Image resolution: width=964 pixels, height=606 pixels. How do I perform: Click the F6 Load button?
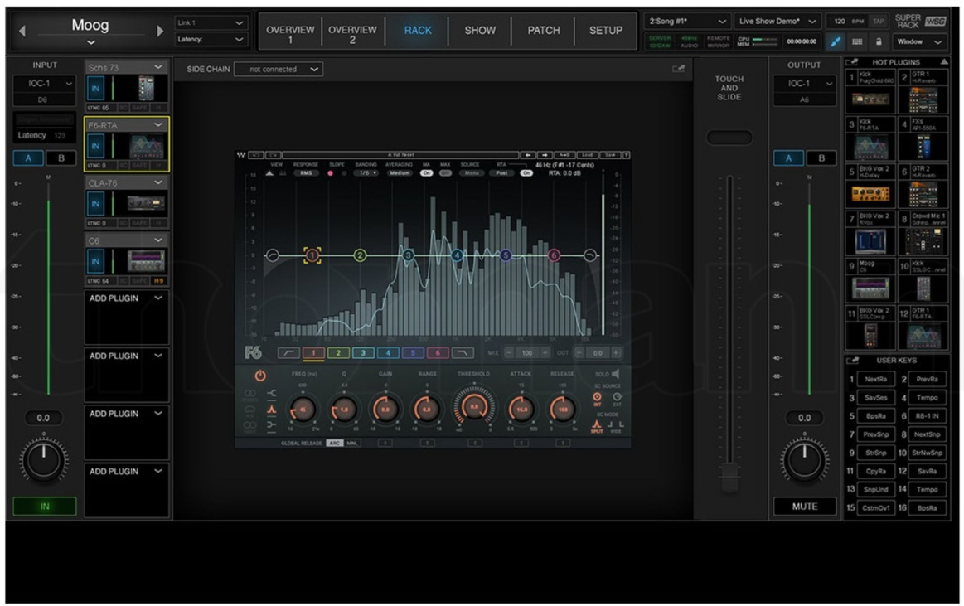587,155
